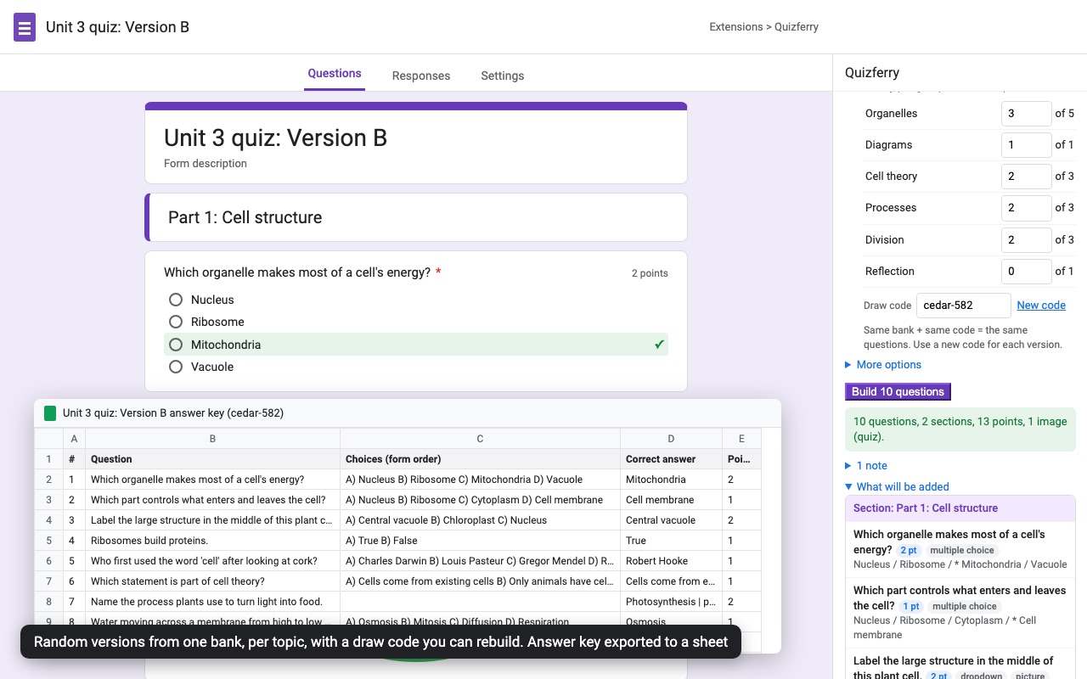Image resolution: width=1087 pixels, height=679 pixels.
Task: Click the Cell theory count field
Action: pyautogui.click(x=1027, y=177)
